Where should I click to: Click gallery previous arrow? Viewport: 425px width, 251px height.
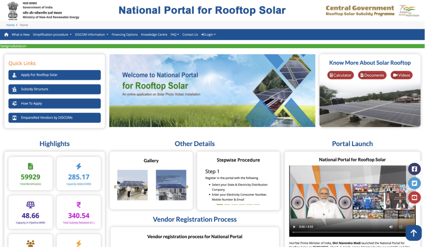coord(115,187)
